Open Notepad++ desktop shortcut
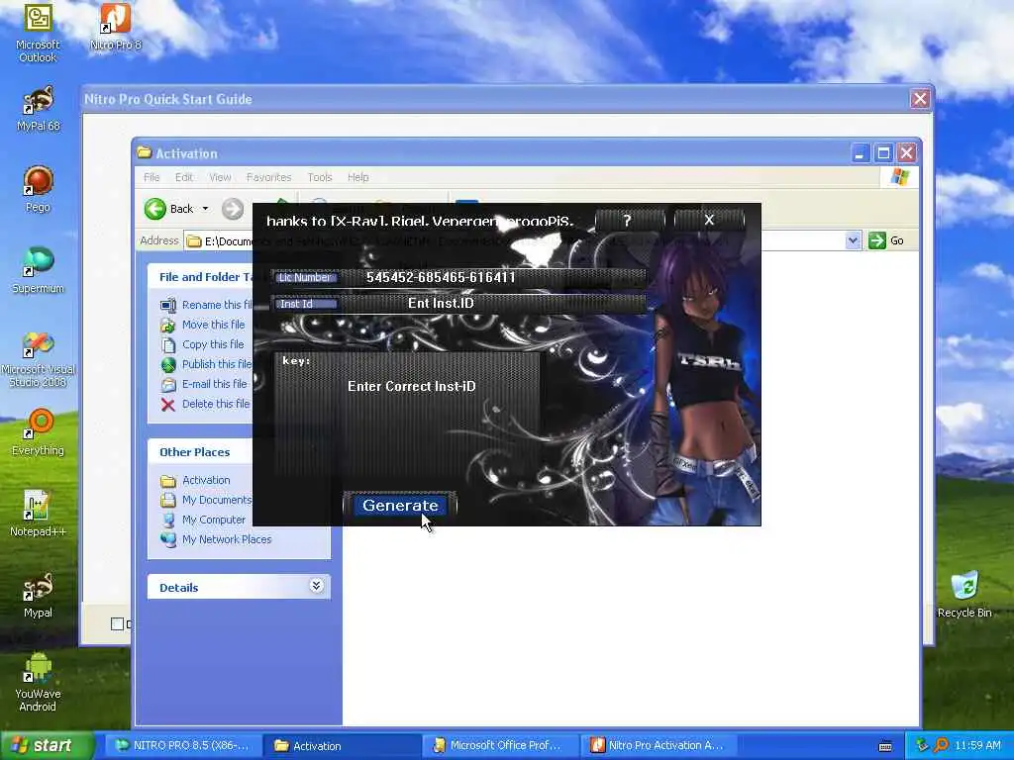 coord(38,514)
